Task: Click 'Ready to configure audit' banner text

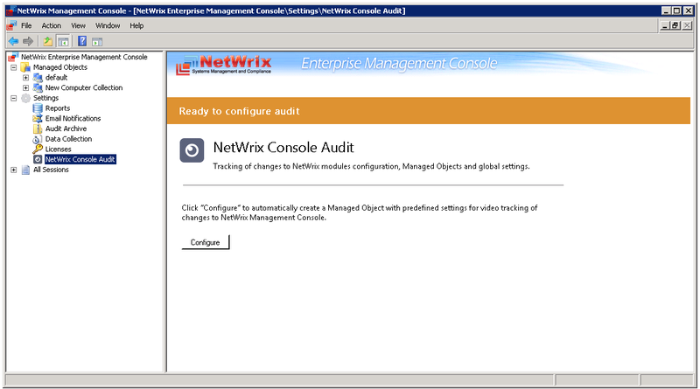Action: tap(239, 111)
